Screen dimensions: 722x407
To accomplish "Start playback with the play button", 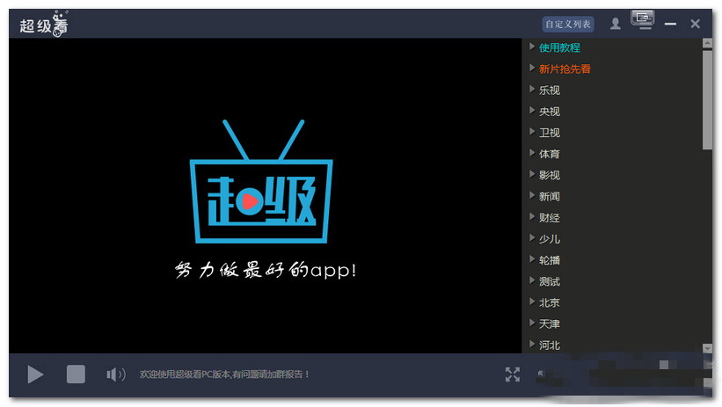I will coord(35,374).
